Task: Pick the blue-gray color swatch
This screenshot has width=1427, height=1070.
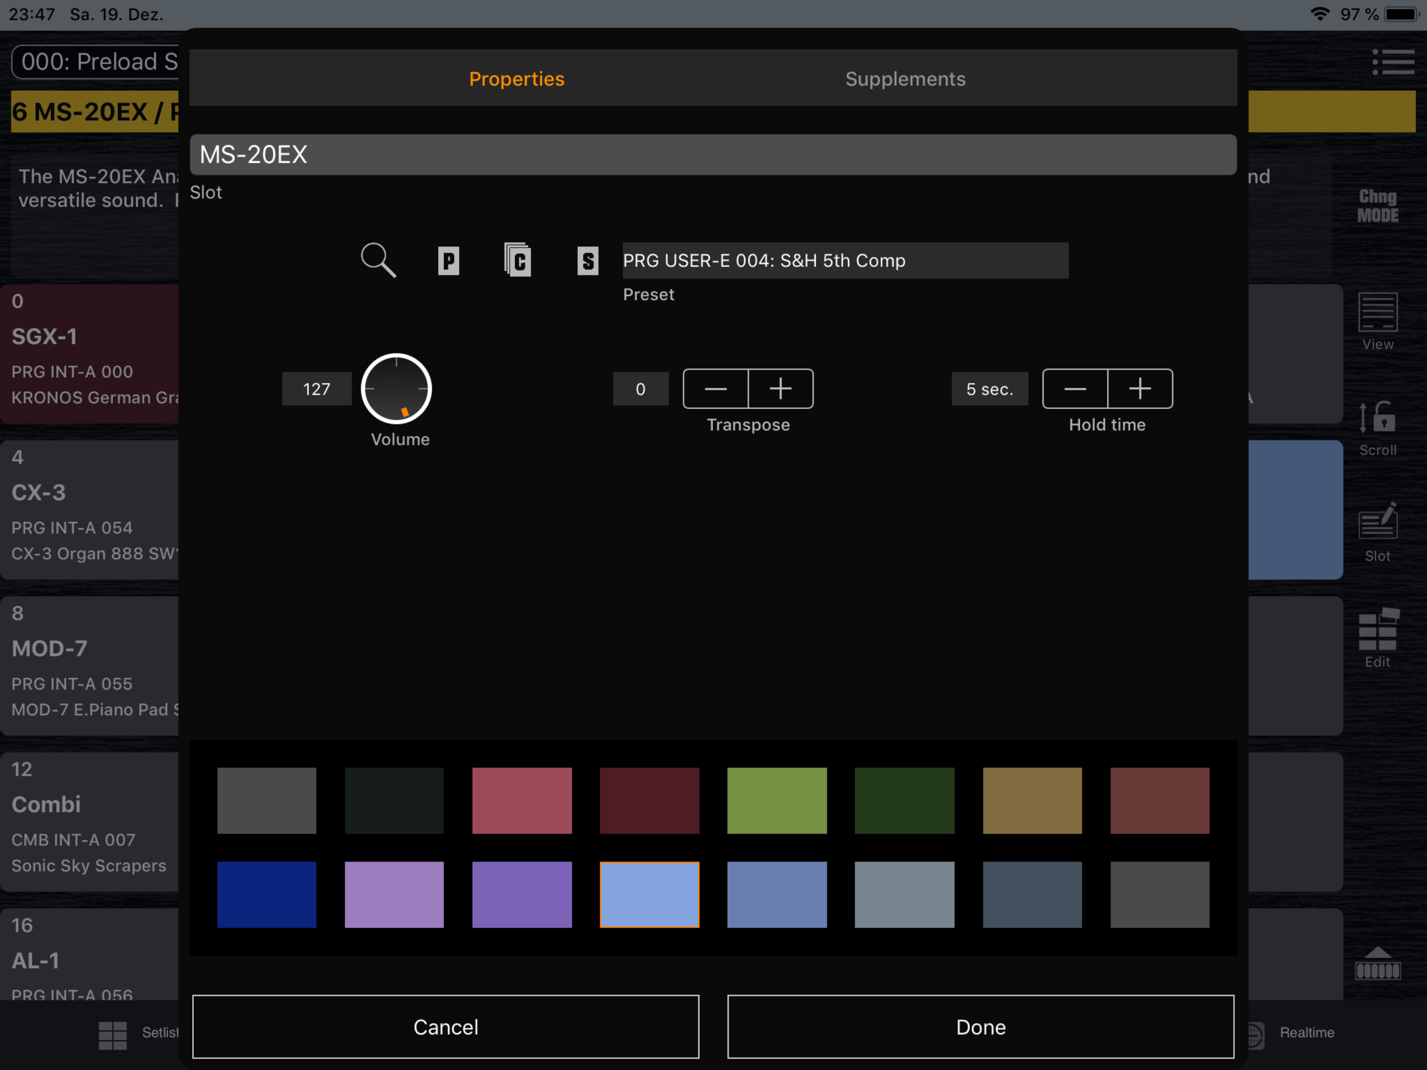Action: (x=905, y=894)
